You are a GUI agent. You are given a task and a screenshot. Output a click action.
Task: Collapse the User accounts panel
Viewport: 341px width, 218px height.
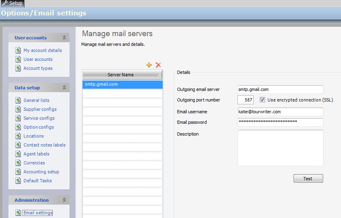pos(64,38)
